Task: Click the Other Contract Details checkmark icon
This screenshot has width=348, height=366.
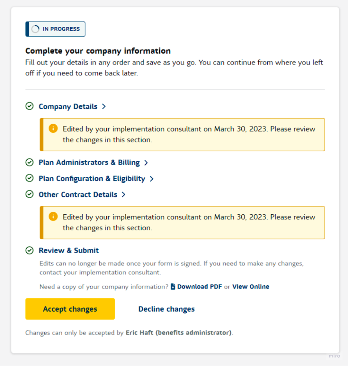Action: coord(29,194)
